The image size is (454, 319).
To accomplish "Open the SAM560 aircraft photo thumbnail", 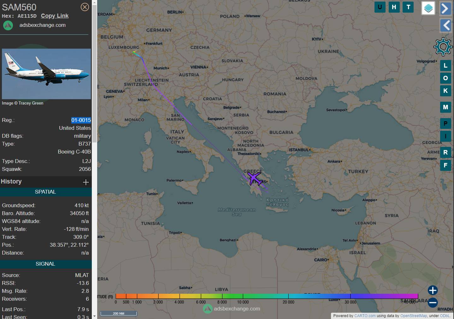I will (x=46, y=74).
